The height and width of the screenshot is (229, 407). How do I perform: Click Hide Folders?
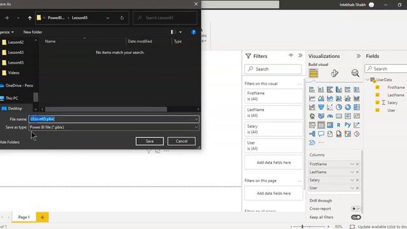pos(10,142)
